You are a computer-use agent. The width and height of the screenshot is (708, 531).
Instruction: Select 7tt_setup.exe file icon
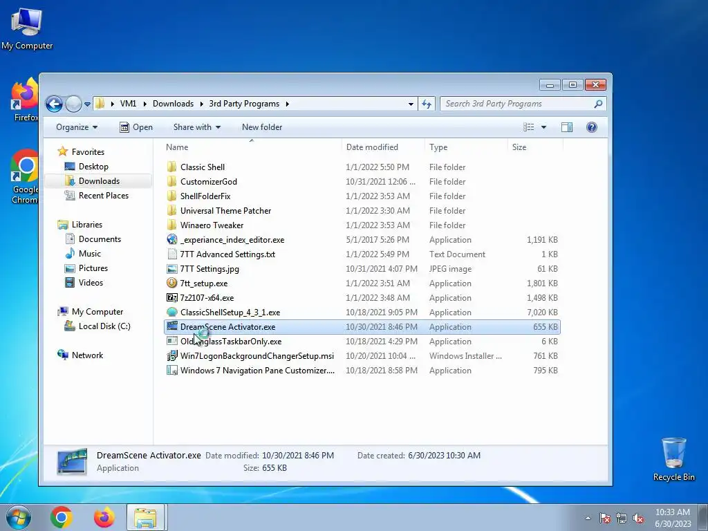coord(171,283)
